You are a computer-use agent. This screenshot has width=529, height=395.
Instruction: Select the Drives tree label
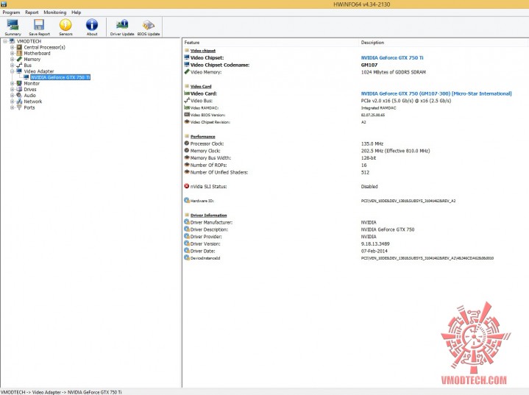click(30, 90)
